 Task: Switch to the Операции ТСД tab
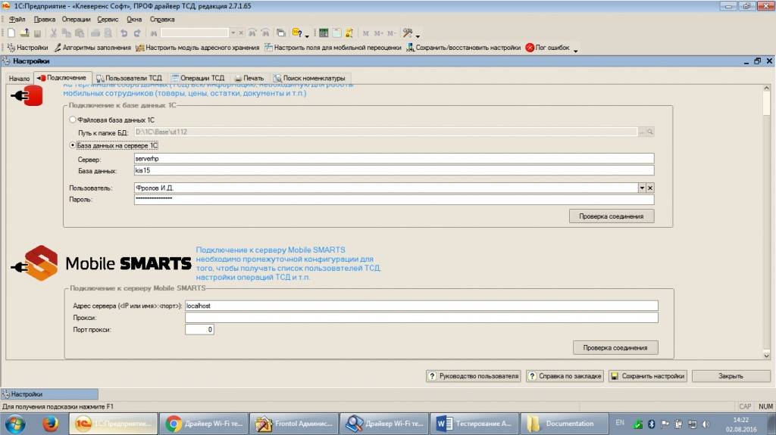199,78
